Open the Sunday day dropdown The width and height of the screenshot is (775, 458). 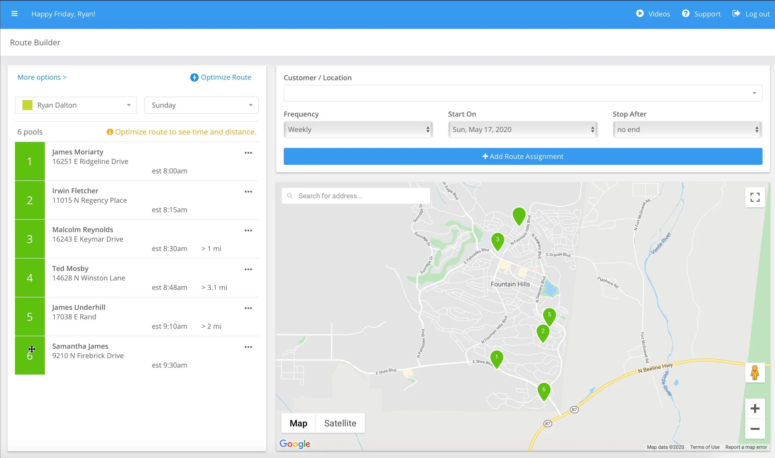tap(201, 105)
